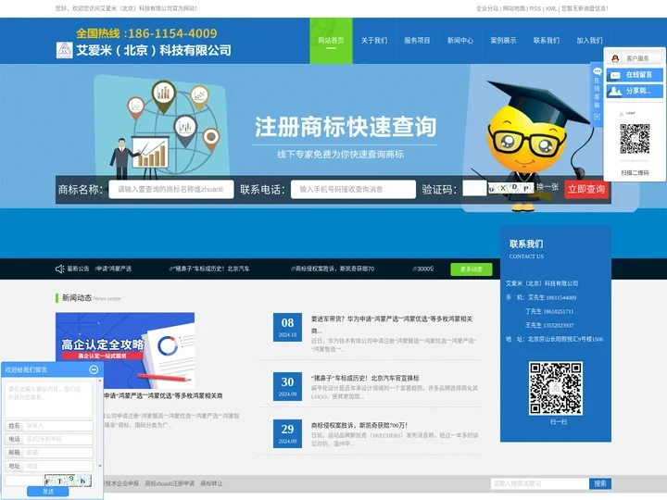Click the 在线留言 sidebar button
This screenshot has width=667, height=500.
635,75
